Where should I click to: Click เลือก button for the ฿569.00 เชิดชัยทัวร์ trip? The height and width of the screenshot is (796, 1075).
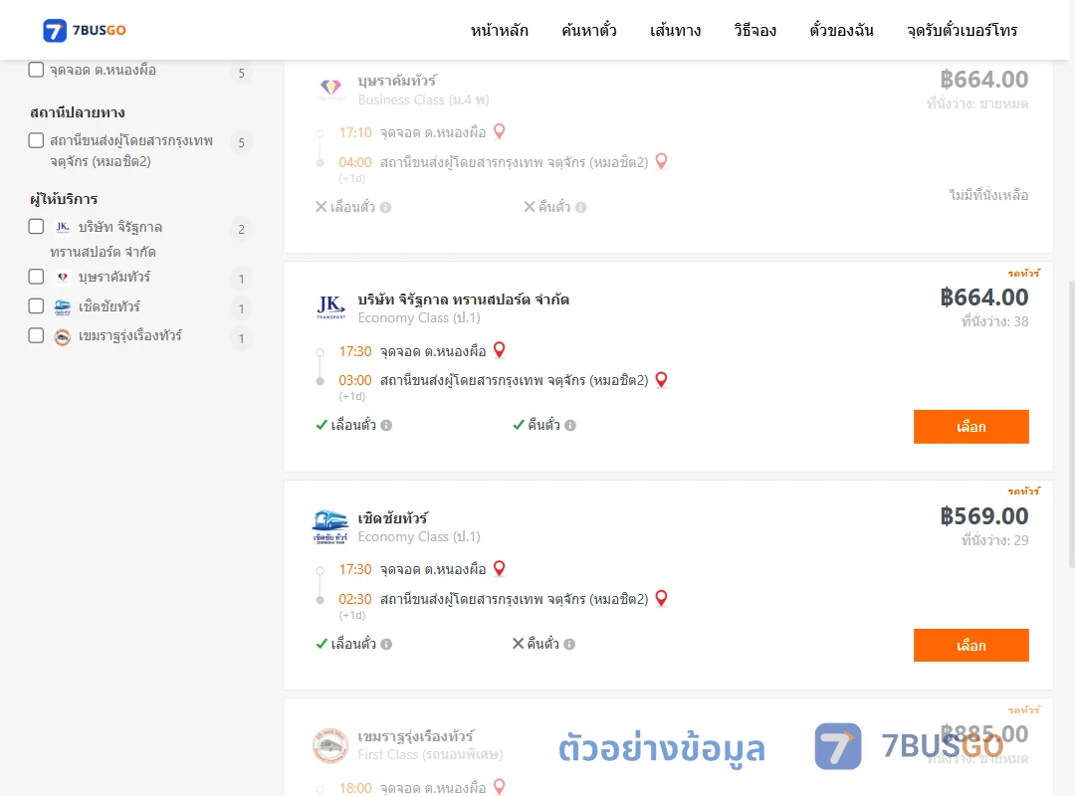coord(970,645)
